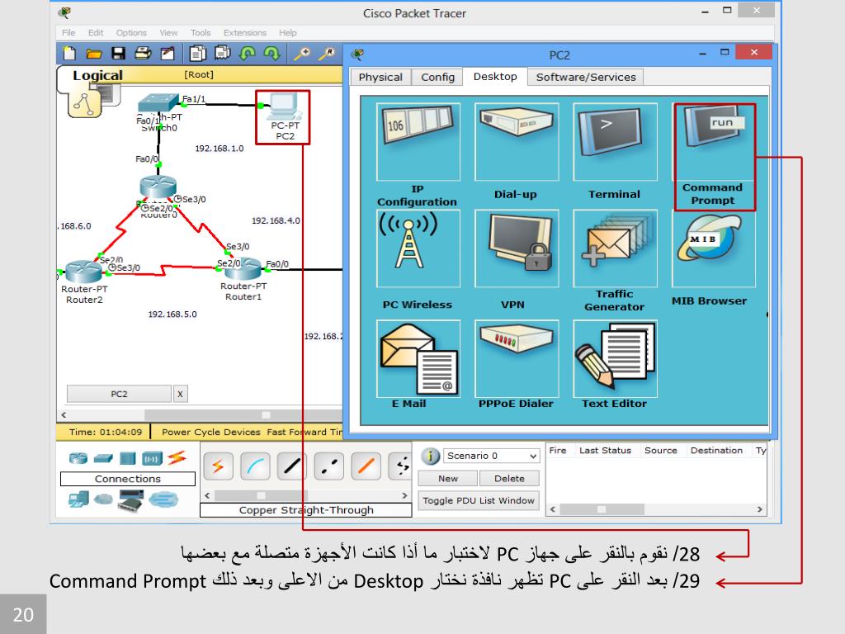Choose the orange Fiber cable
Viewport: 845px width, 634px height.
366,466
